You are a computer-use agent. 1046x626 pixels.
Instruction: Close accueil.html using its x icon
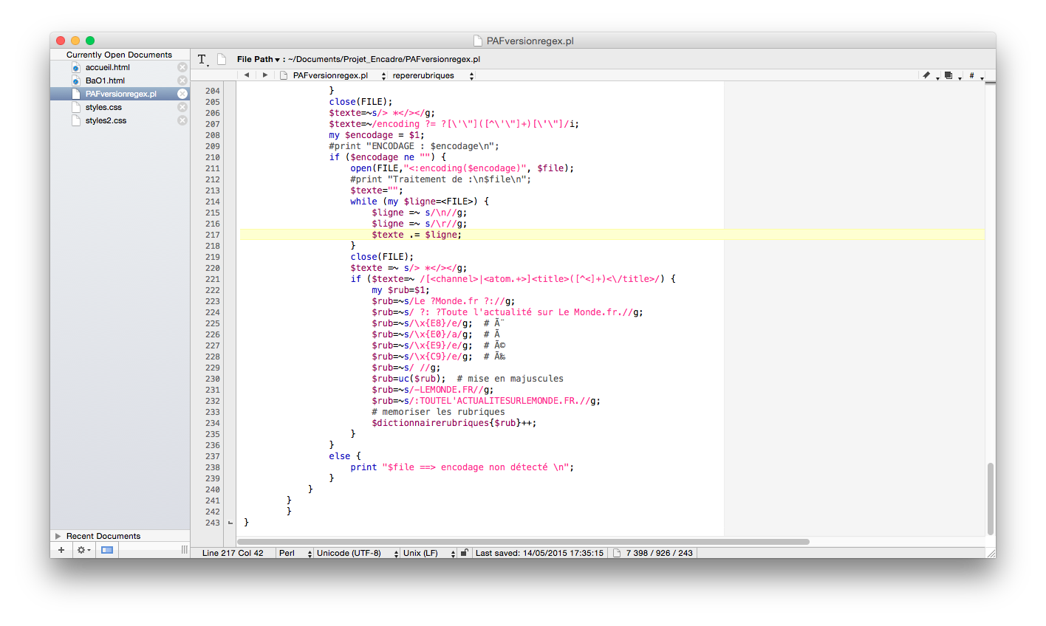click(x=182, y=67)
